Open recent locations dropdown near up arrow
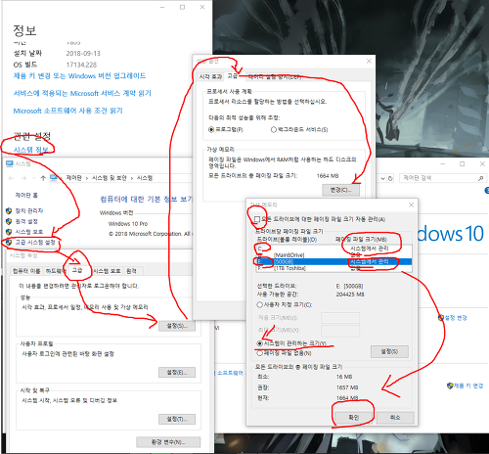The image size is (489, 454). (x=34, y=178)
